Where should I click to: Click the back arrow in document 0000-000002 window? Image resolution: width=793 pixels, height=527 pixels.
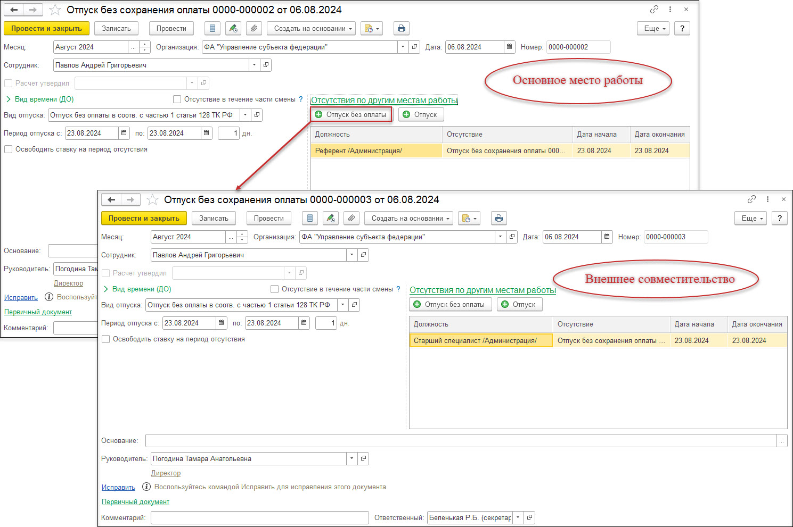click(x=14, y=10)
